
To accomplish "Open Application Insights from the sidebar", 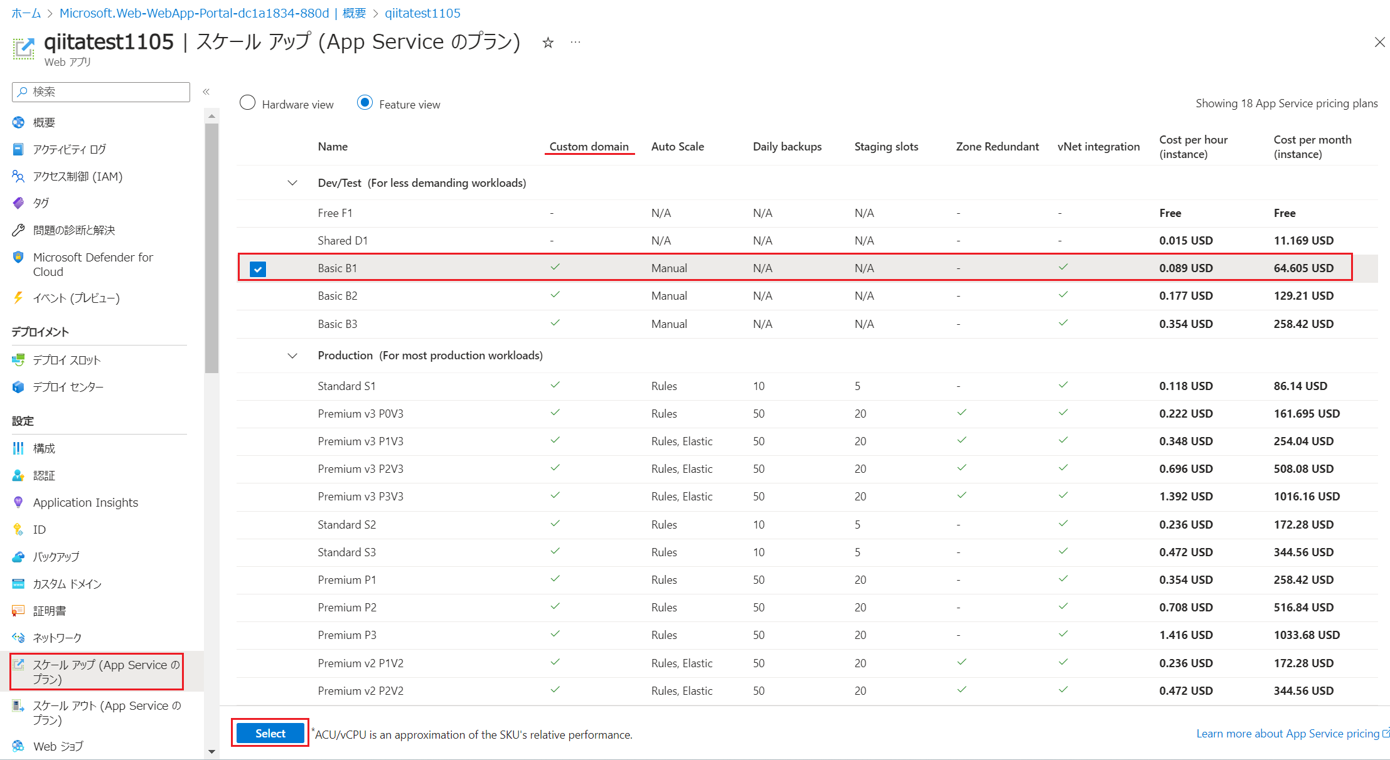I will pyautogui.click(x=85, y=502).
